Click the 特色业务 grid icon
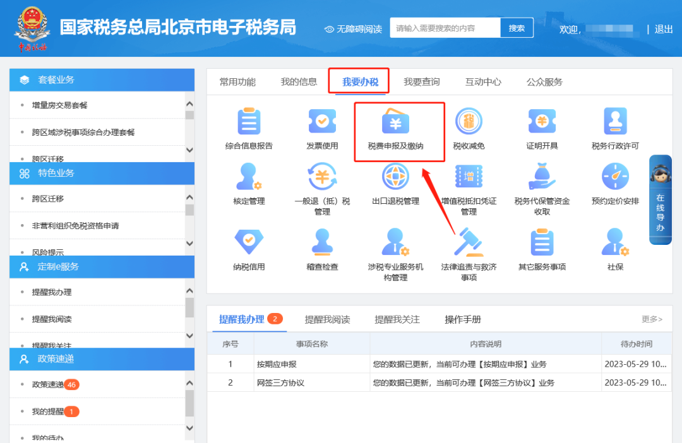 [x=25, y=174]
